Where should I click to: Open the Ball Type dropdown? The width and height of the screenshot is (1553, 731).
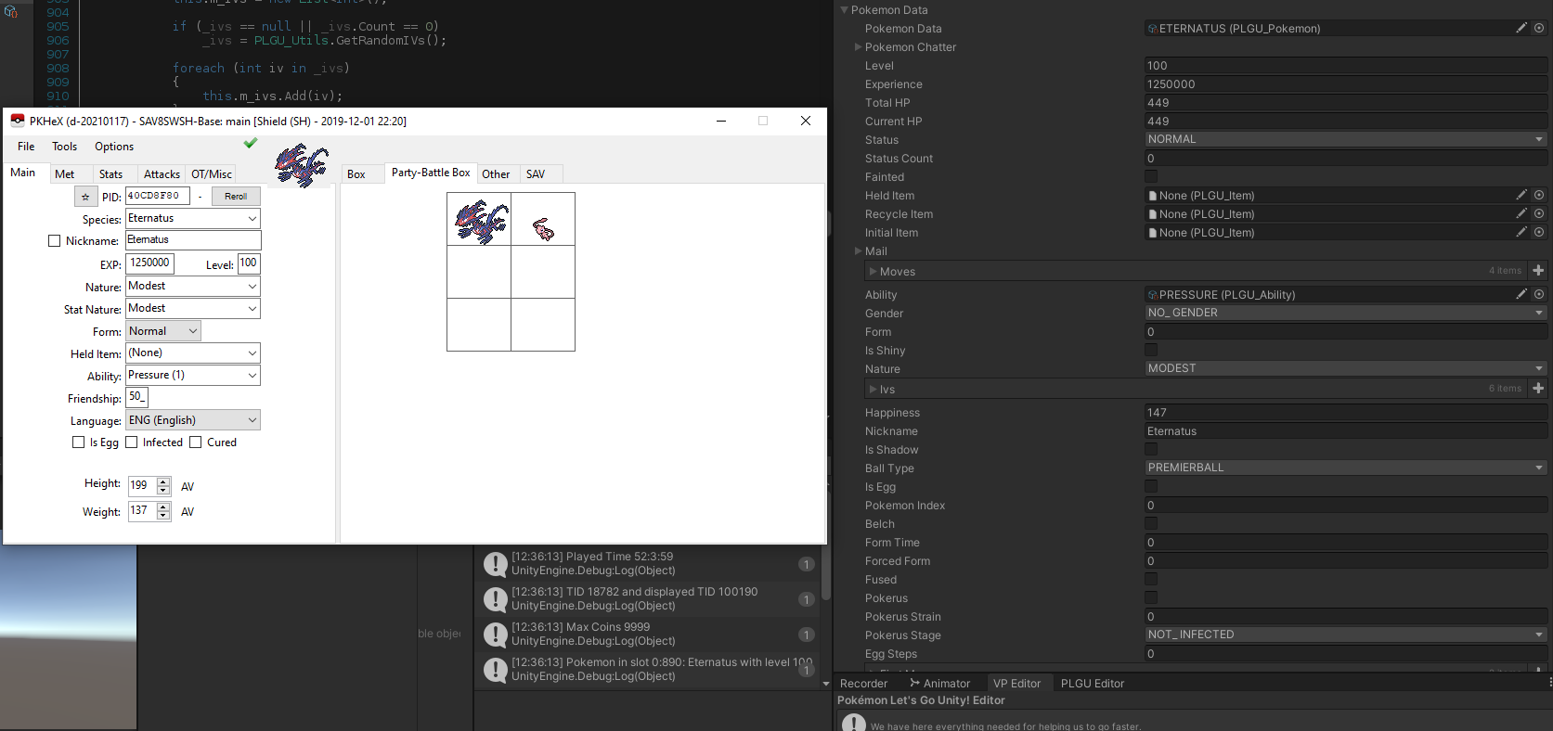(1346, 468)
